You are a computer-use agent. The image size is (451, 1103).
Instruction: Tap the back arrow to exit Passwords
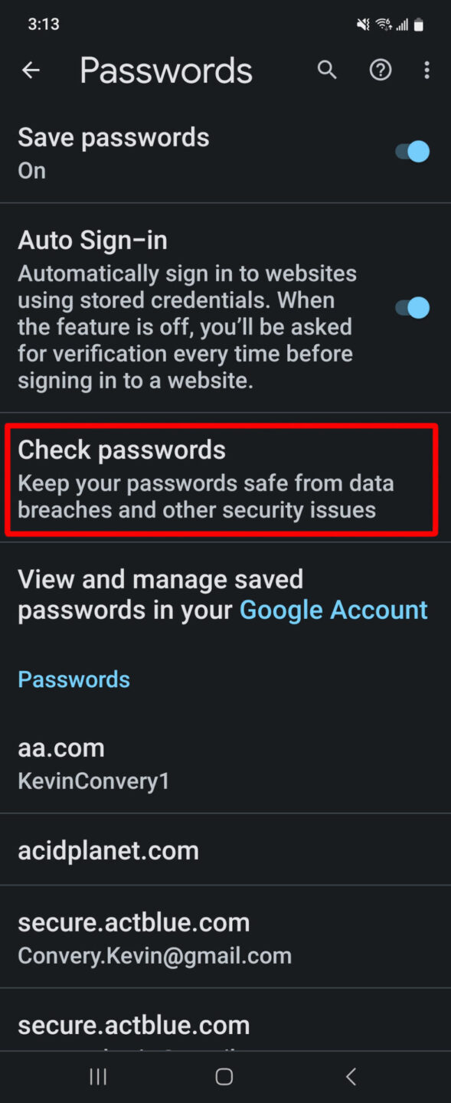pyautogui.click(x=30, y=70)
